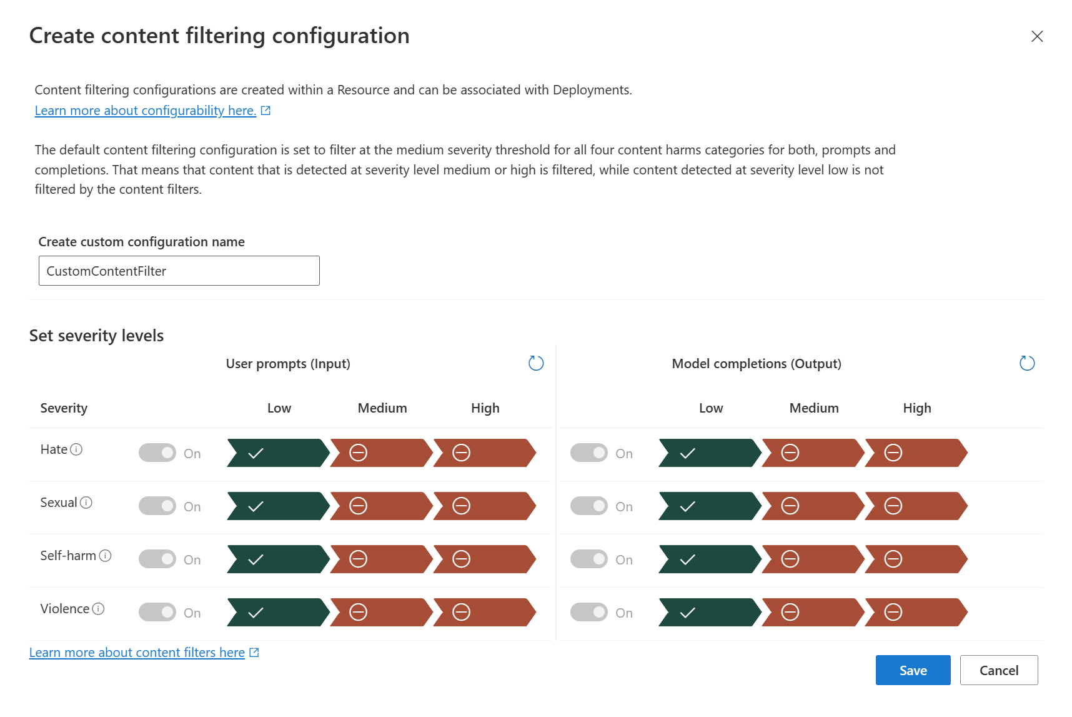The image size is (1072, 717).
Task: Select Low severity for Self-harm user prompts
Action: pyautogui.click(x=278, y=559)
